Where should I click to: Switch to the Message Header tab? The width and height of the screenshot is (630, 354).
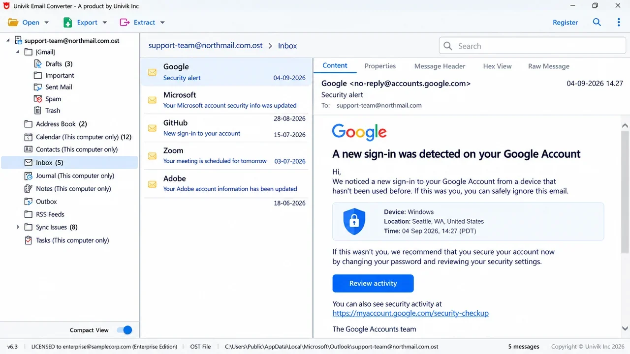click(440, 66)
